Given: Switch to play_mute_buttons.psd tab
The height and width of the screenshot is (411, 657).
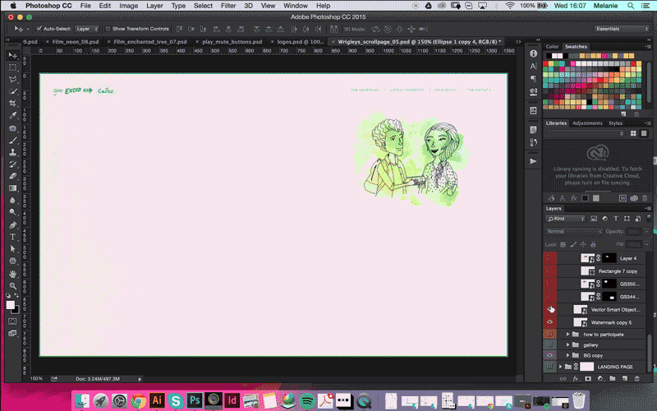Looking at the screenshot, I should point(232,42).
